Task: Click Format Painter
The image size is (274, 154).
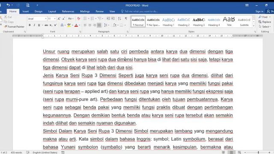Action: click(x=14, y=27)
